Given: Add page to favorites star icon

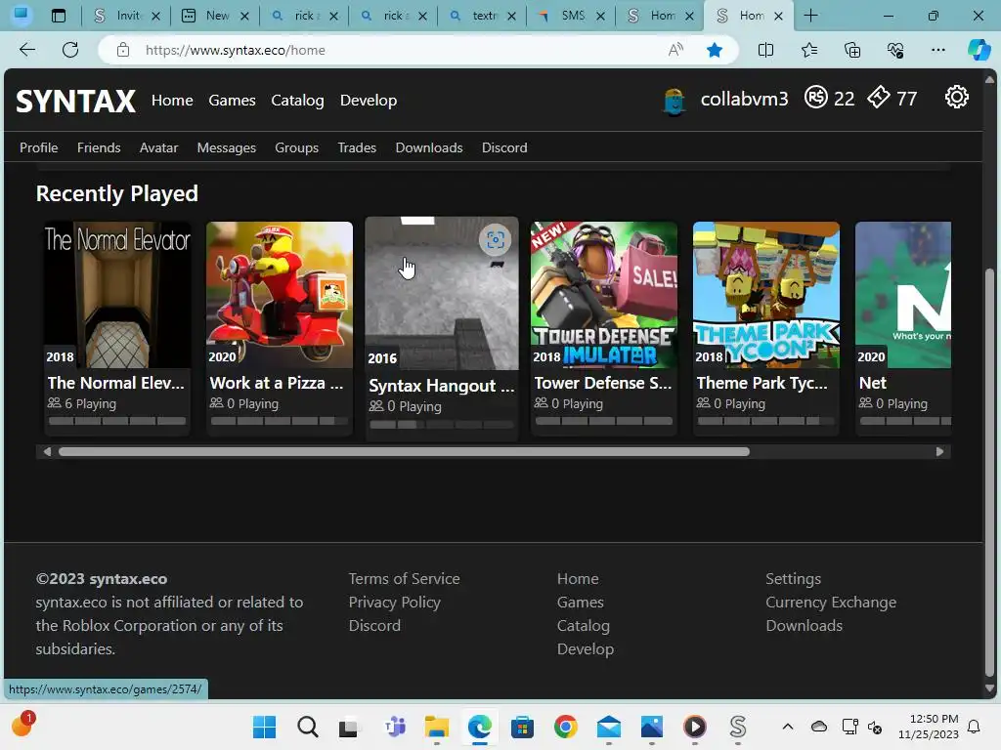Looking at the screenshot, I should point(715,50).
